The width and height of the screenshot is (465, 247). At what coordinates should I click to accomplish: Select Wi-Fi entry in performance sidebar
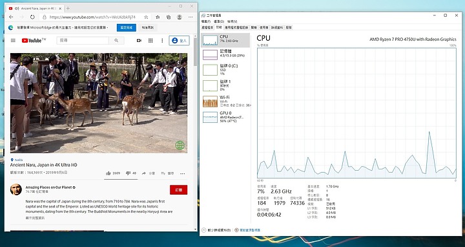pyautogui.click(x=225, y=101)
